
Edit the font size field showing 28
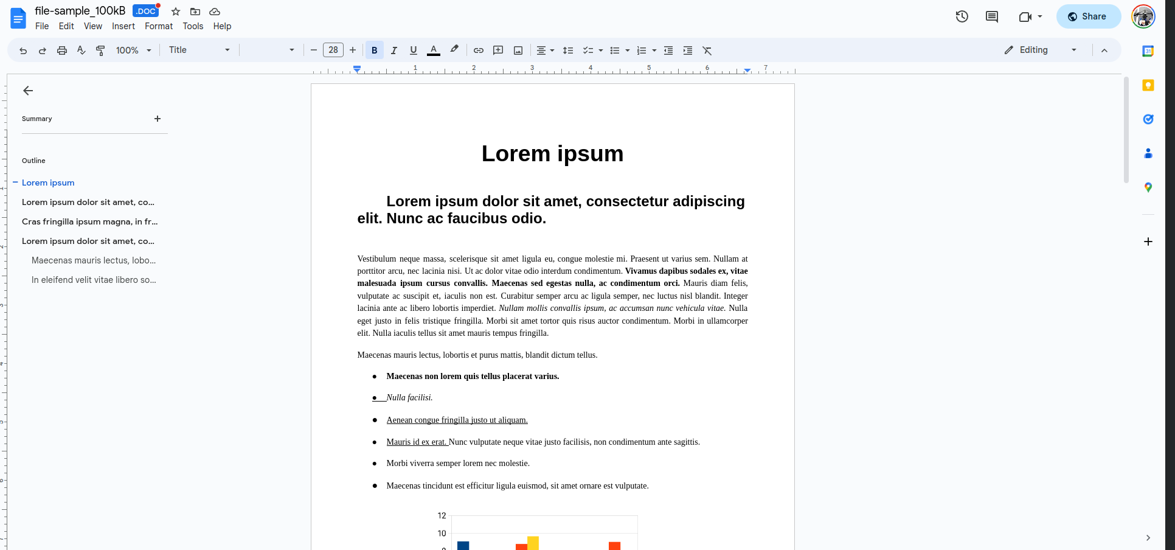click(x=333, y=50)
